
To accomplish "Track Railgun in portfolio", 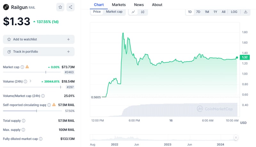I will click(x=39, y=51).
